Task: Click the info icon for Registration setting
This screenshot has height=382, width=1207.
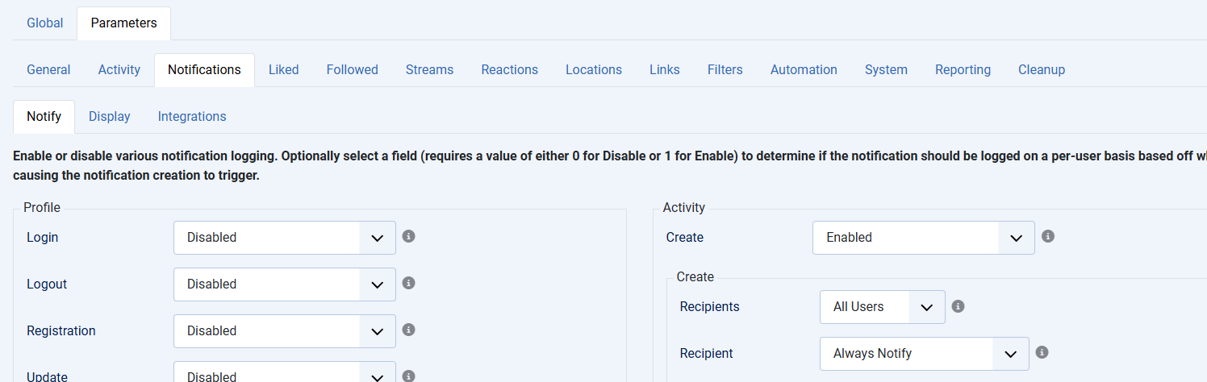Action: (x=408, y=330)
